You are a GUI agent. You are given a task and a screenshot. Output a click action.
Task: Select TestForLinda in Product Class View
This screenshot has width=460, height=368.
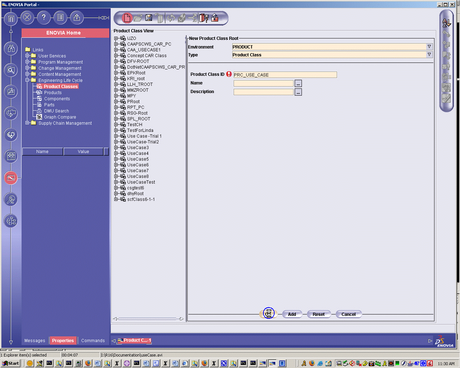tap(140, 130)
